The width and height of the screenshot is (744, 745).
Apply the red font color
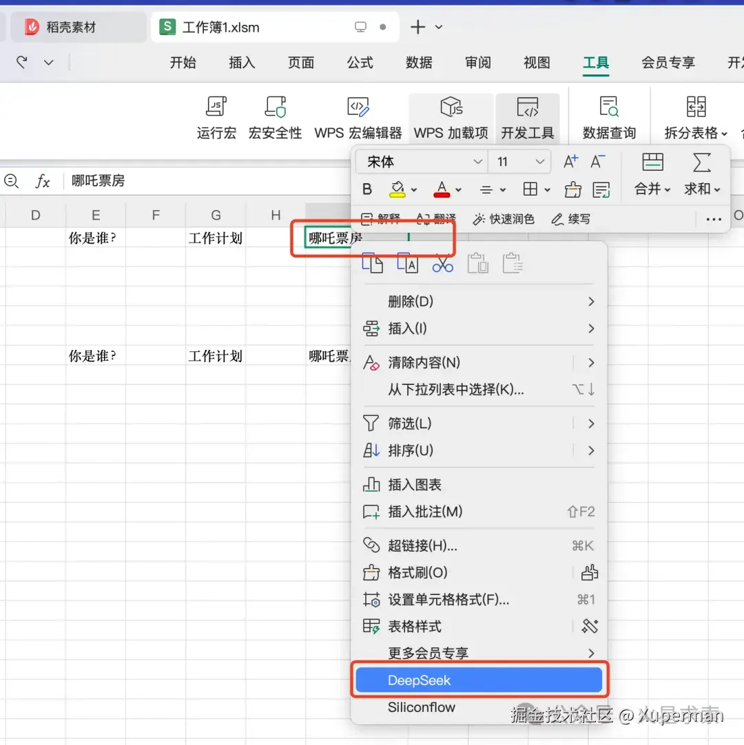pyautogui.click(x=442, y=189)
